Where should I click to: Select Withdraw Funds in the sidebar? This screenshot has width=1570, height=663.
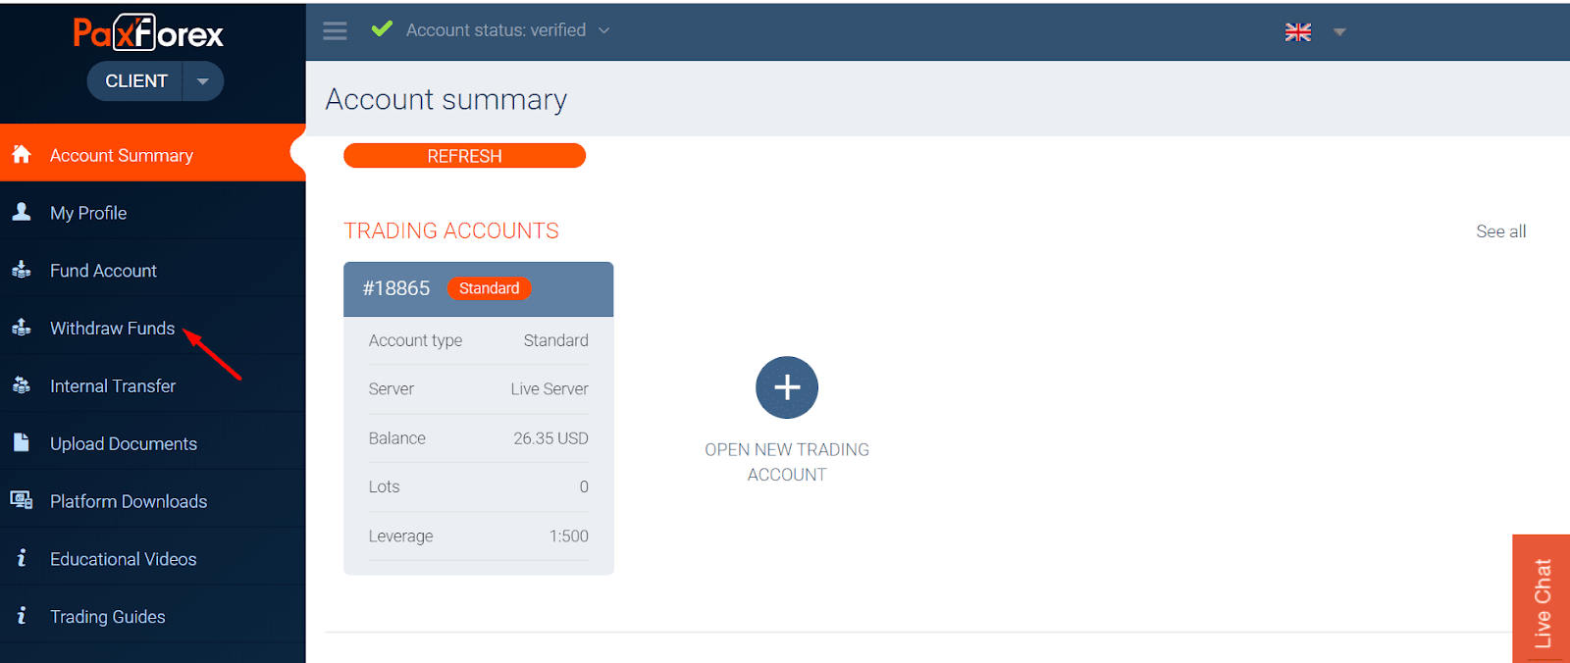click(x=153, y=328)
